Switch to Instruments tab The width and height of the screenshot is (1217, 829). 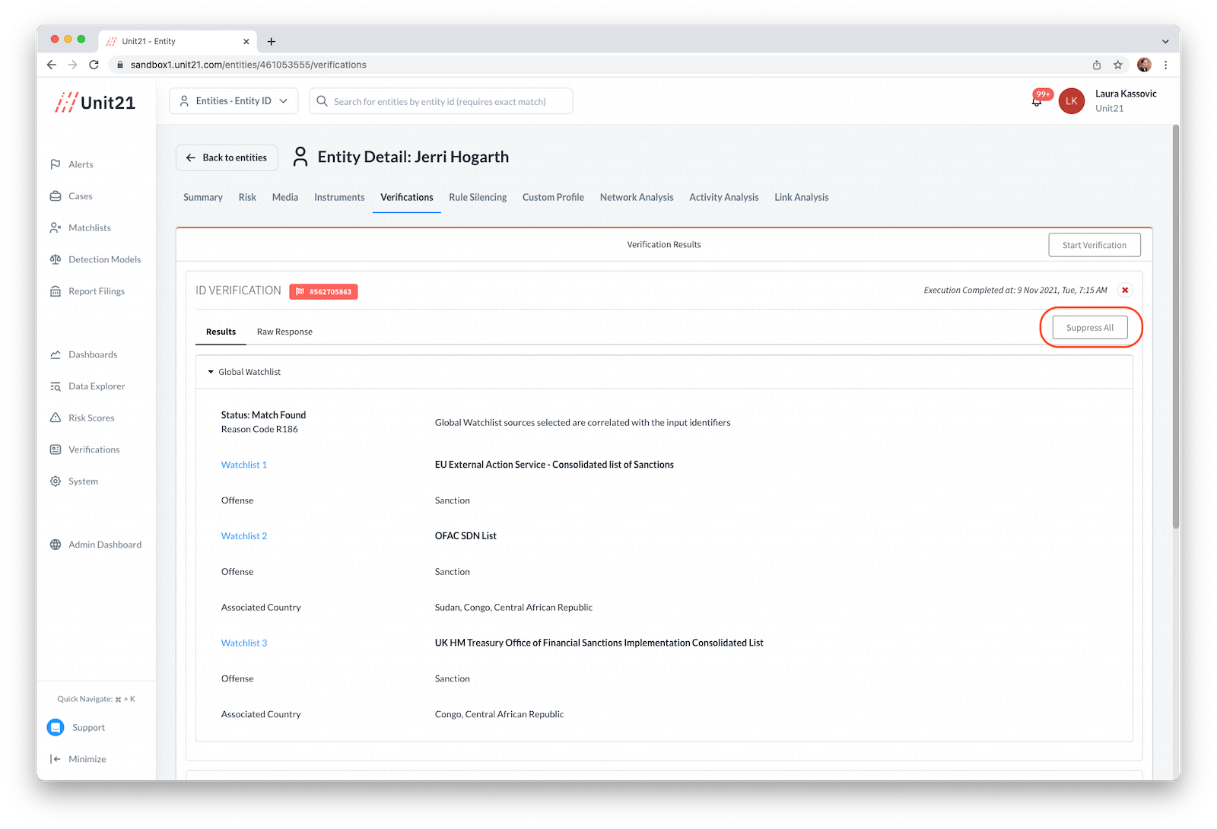[339, 197]
